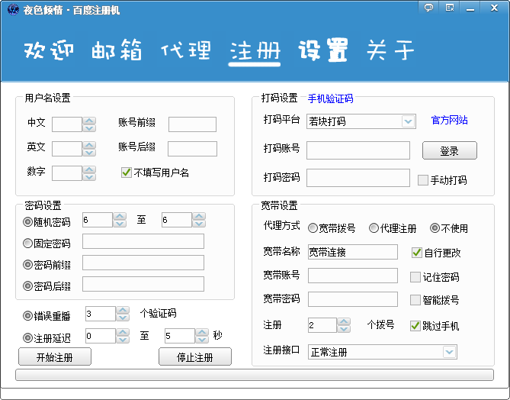Click the 打码密码 input field
This screenshot has width=510, height=400.
tap(358, 178)
